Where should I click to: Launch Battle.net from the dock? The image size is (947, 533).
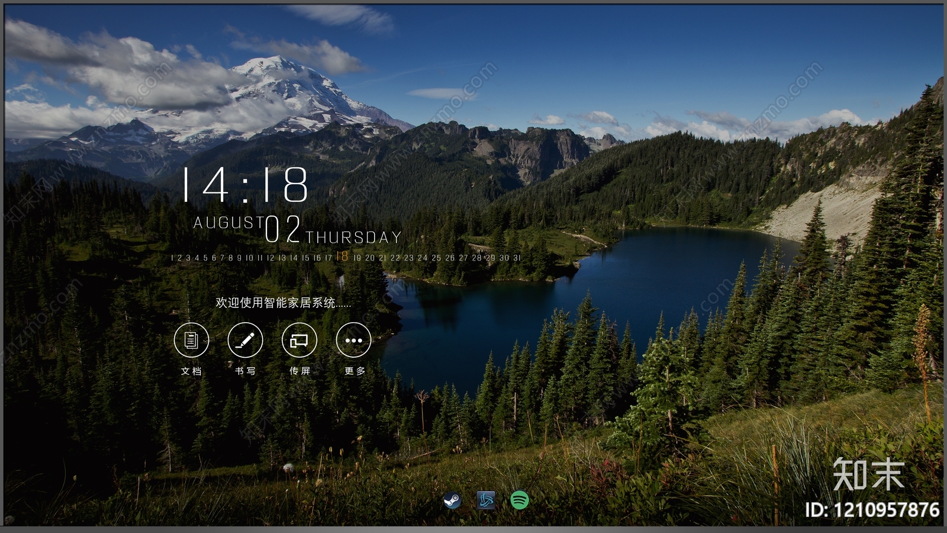[486, 500]
